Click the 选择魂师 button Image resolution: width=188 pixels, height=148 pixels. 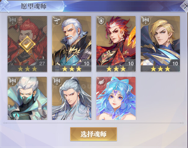pos(94,134)
